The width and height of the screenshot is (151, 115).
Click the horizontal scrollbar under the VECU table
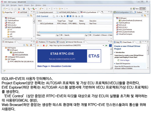pos(75,32)
